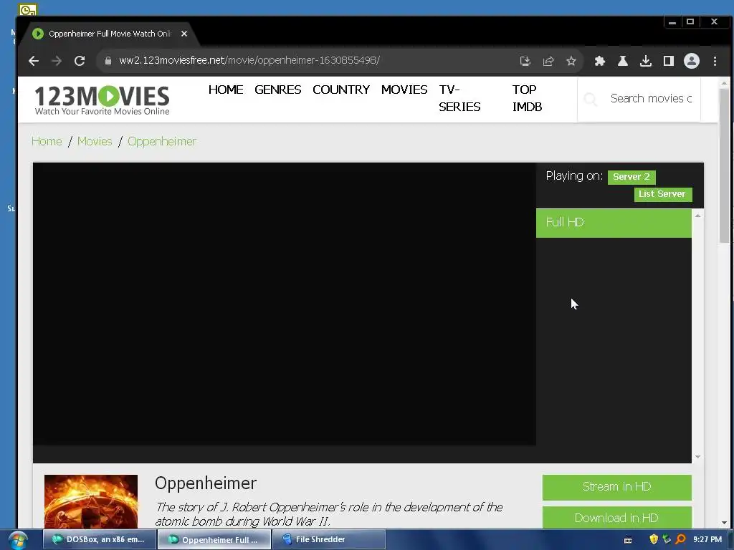Open the MOVIES nav item
The image size is (734, 550).
[x=404, y=90]
